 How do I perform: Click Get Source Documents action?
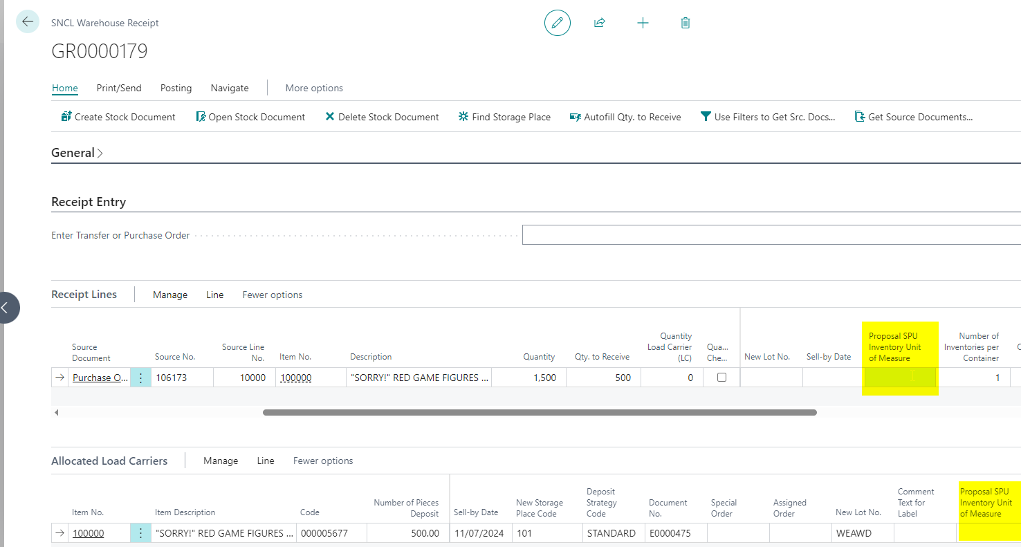(x=914, y=117)
